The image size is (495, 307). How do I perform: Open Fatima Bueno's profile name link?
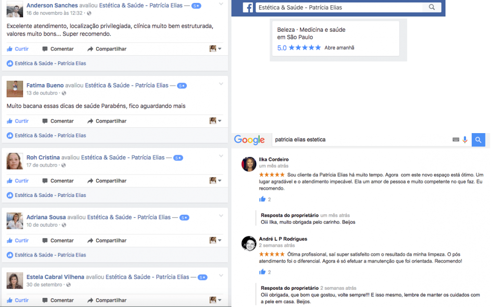point(45,86)
